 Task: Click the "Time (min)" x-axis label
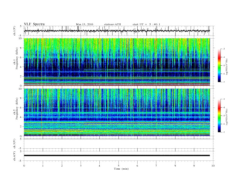coord(121,169)
